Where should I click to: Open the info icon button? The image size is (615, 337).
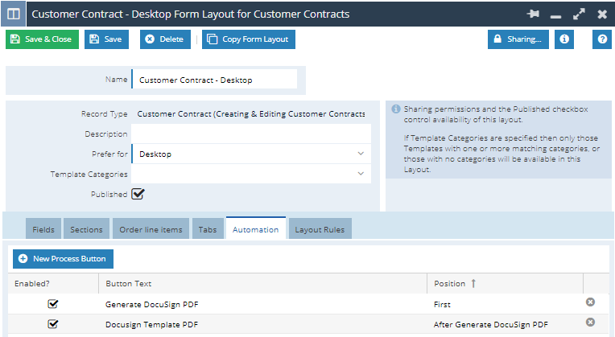point(564,39)
